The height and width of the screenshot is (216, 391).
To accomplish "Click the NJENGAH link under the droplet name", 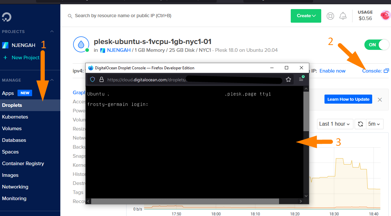I will [x=119, y=50].
